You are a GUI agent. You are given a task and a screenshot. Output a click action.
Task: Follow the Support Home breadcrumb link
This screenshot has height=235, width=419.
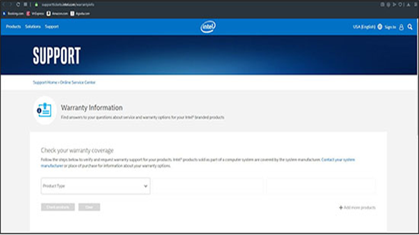point(45,83)
